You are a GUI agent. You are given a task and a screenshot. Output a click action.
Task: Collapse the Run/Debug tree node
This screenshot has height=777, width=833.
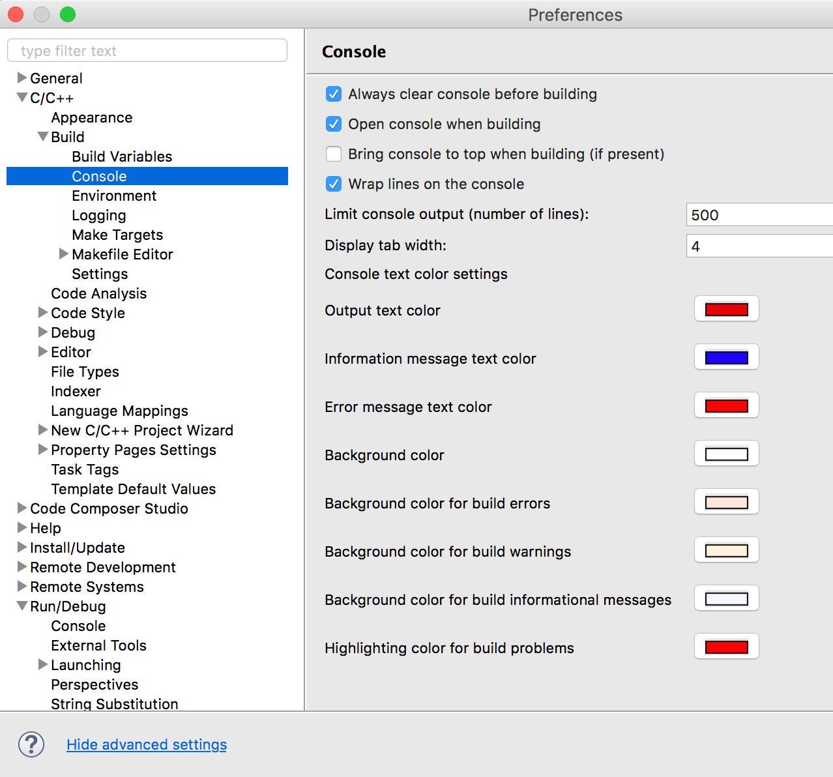point(22,606)
